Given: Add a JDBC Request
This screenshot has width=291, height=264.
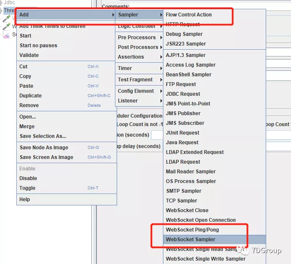Looking at the screenshot, I should [x=183, y=94].
